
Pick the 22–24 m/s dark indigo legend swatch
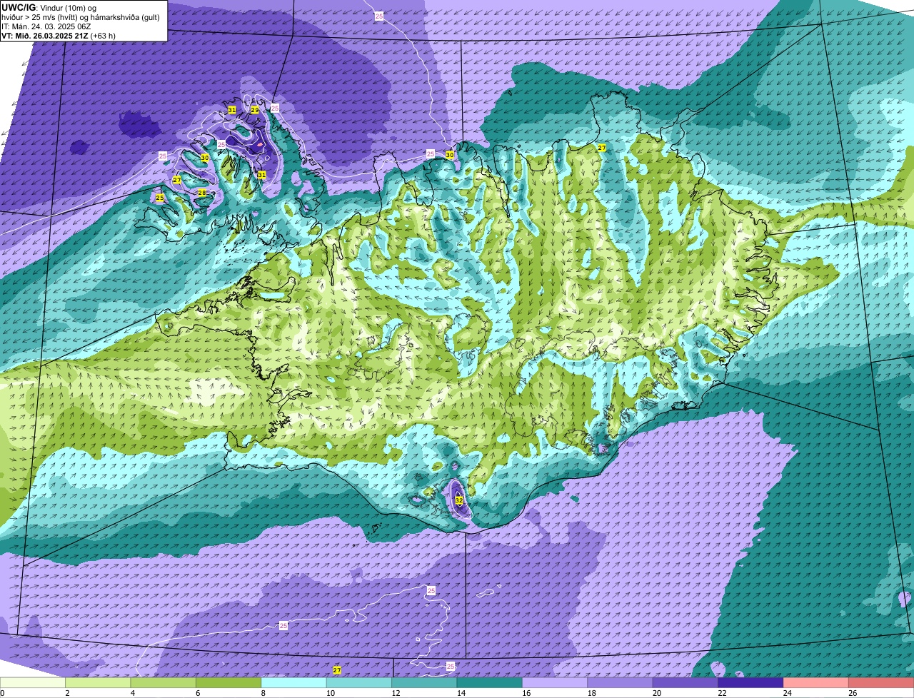coord(751,682)
